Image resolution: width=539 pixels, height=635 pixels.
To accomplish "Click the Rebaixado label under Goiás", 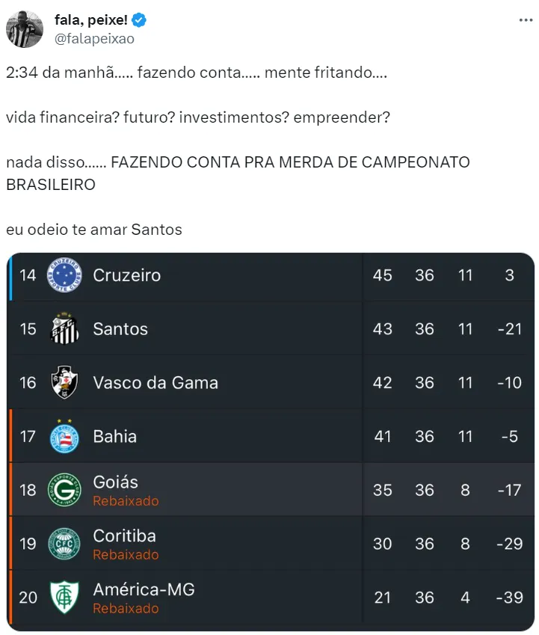I will pos(126,501).
